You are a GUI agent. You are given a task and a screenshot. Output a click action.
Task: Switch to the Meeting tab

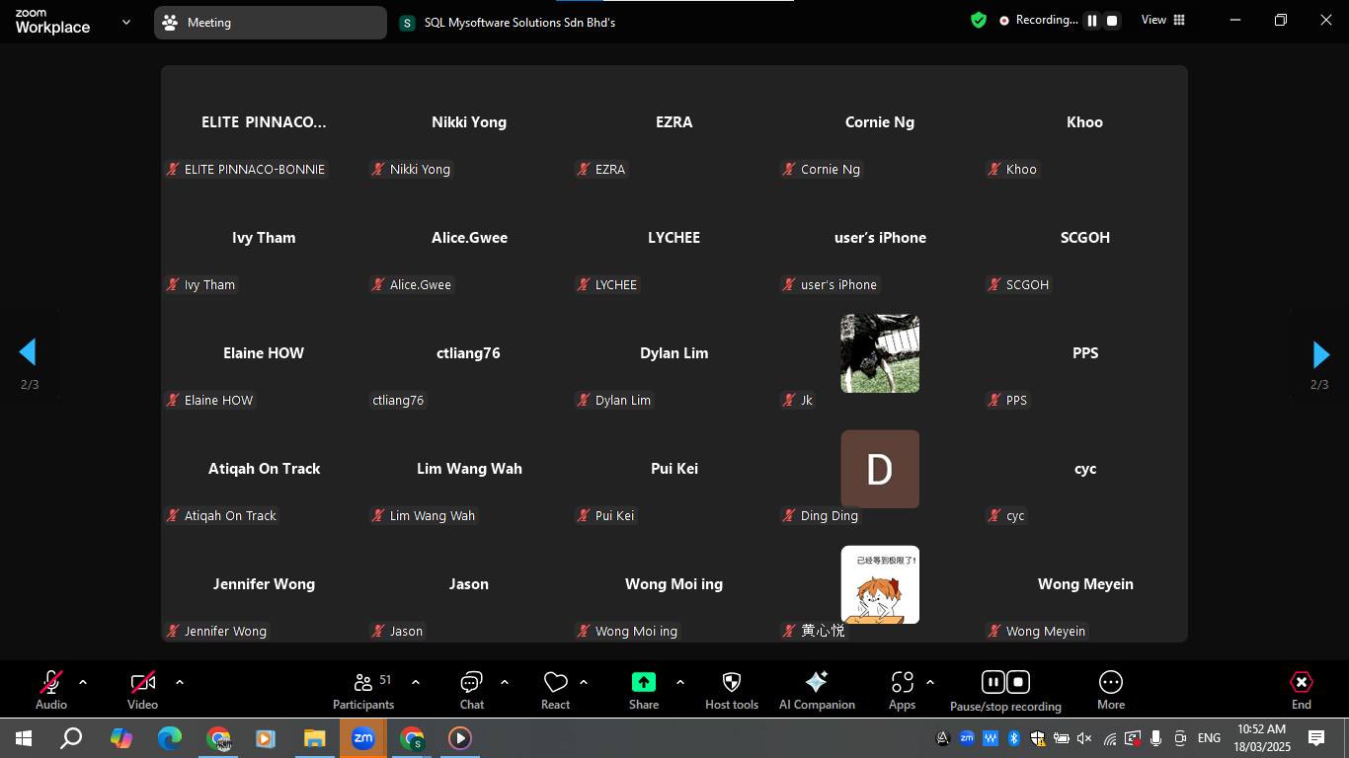(x=270, y=23)
